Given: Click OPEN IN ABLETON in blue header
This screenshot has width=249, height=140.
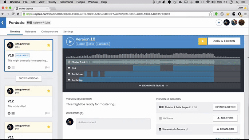Looking at the screenshot, I should [x=224, y=41].
